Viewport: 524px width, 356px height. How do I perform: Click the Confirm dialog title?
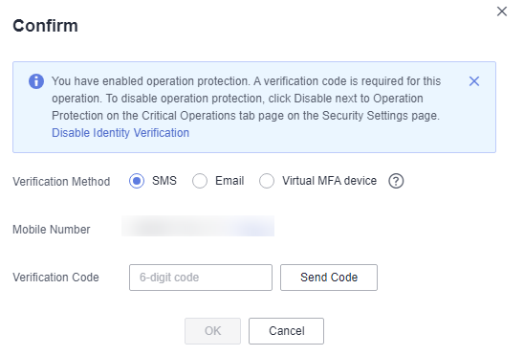46,26
